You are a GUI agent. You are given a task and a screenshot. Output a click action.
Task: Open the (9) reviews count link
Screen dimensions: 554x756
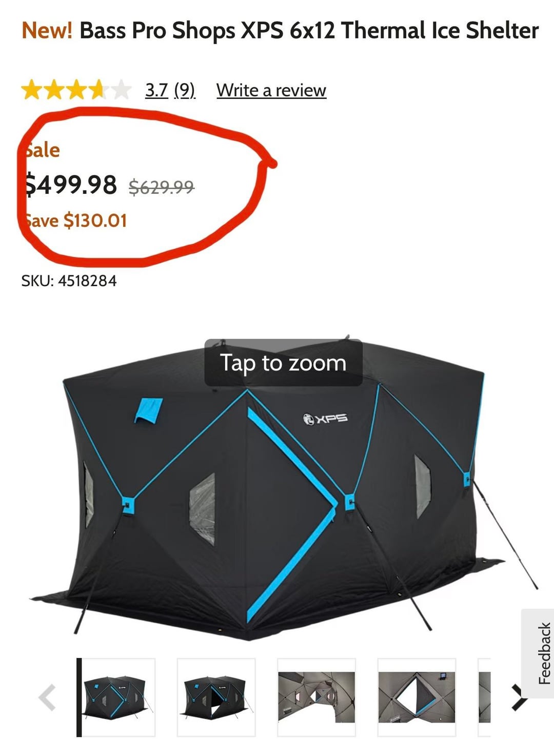(x=185, y=90)
